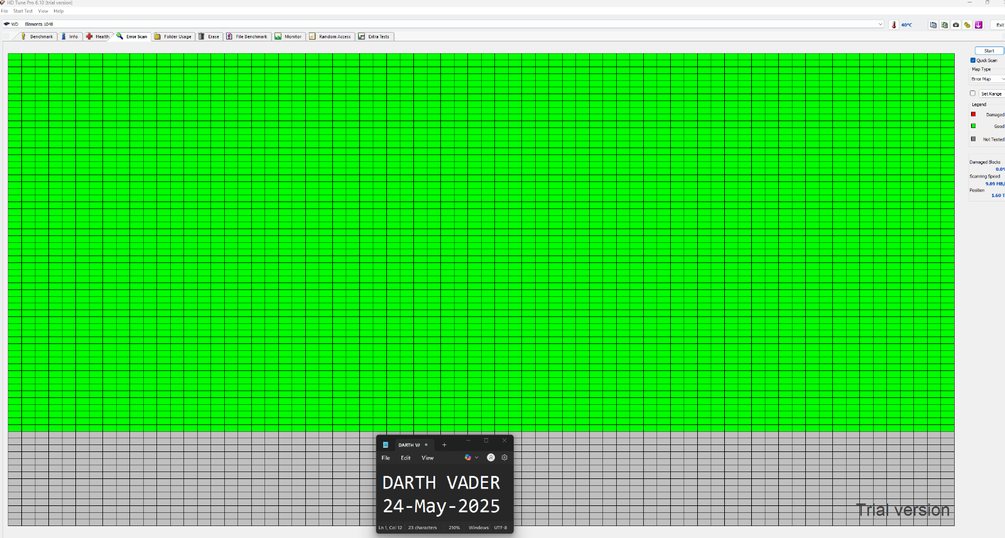This screenshot has height=538, width=1005.
Task: Open the Extra Tests tab
Action: click(x=375, y=36)
